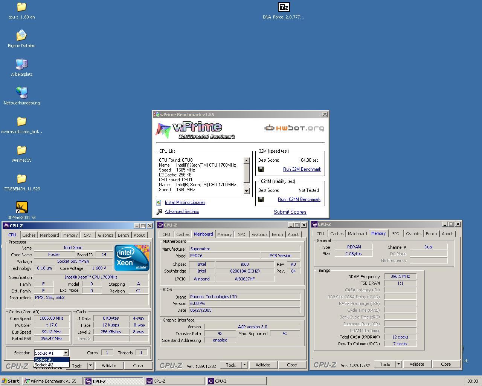The width and height of the screenshot is (482, 386).
Task: Click the Multiplier x 17.0 value
Action: [52, 325]
